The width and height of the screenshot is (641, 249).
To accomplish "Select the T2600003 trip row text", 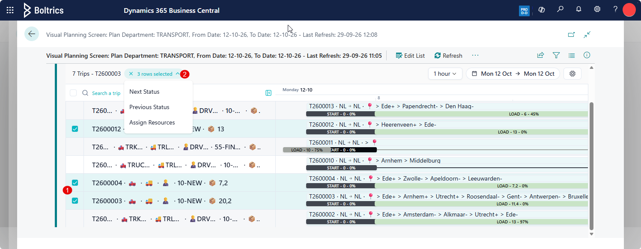I will (x=161, y=201).
